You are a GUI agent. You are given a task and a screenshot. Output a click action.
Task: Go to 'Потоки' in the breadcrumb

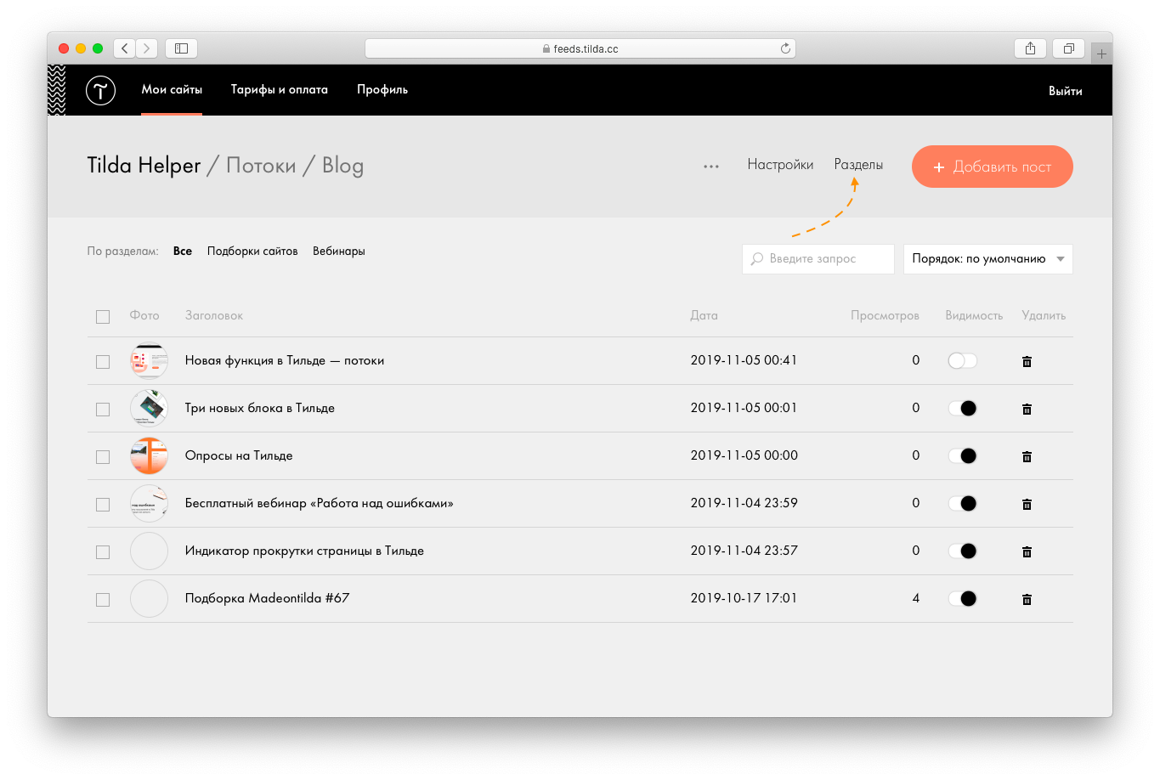coord(261,166)
